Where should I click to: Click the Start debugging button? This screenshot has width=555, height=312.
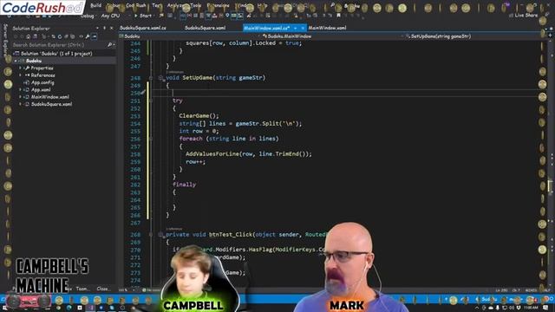[x=142, y=16]
